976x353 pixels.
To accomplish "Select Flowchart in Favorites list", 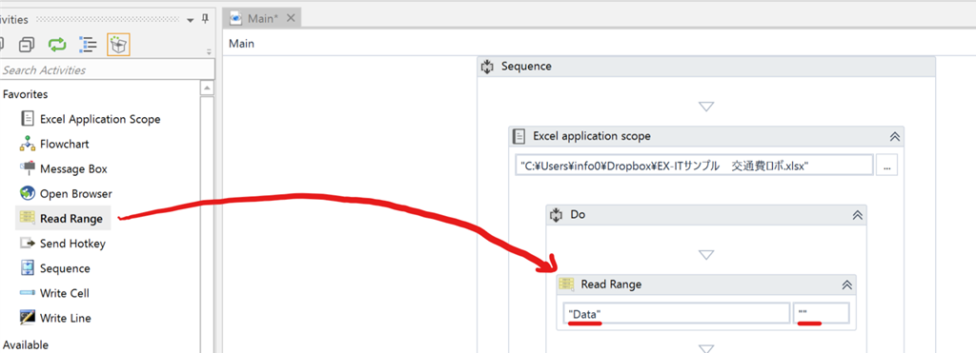I will point(65,144).
